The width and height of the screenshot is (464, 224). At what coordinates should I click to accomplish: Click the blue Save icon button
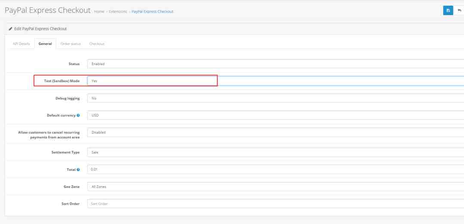[448, 10]
